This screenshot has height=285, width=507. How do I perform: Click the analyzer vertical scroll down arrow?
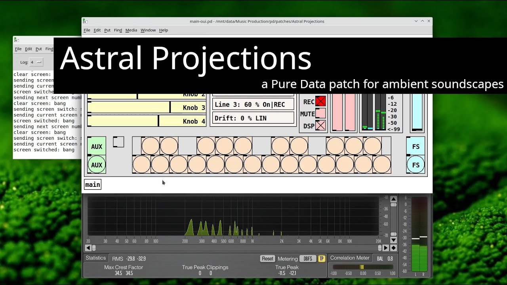pos(393,240)
